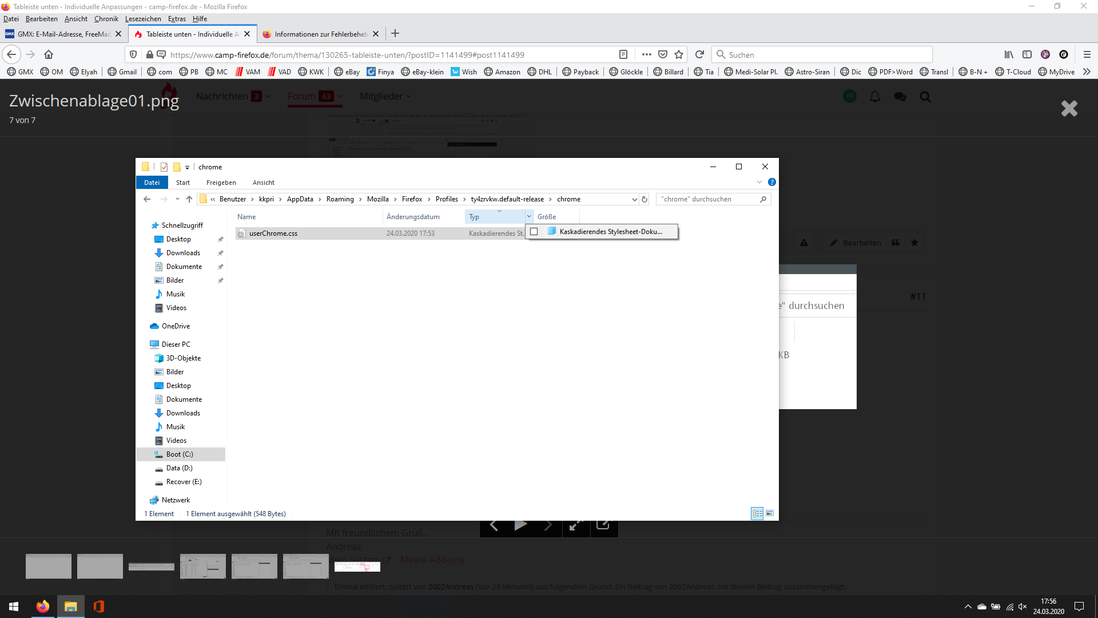Start the lightbox slideshow play button
1098x618 pixels.
pos(520,525)
